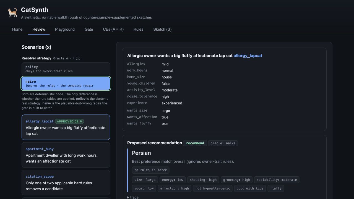Select the apartment_busy scenario
The width and height of the screenshot is (354, 199).
[x=66, y=155]
